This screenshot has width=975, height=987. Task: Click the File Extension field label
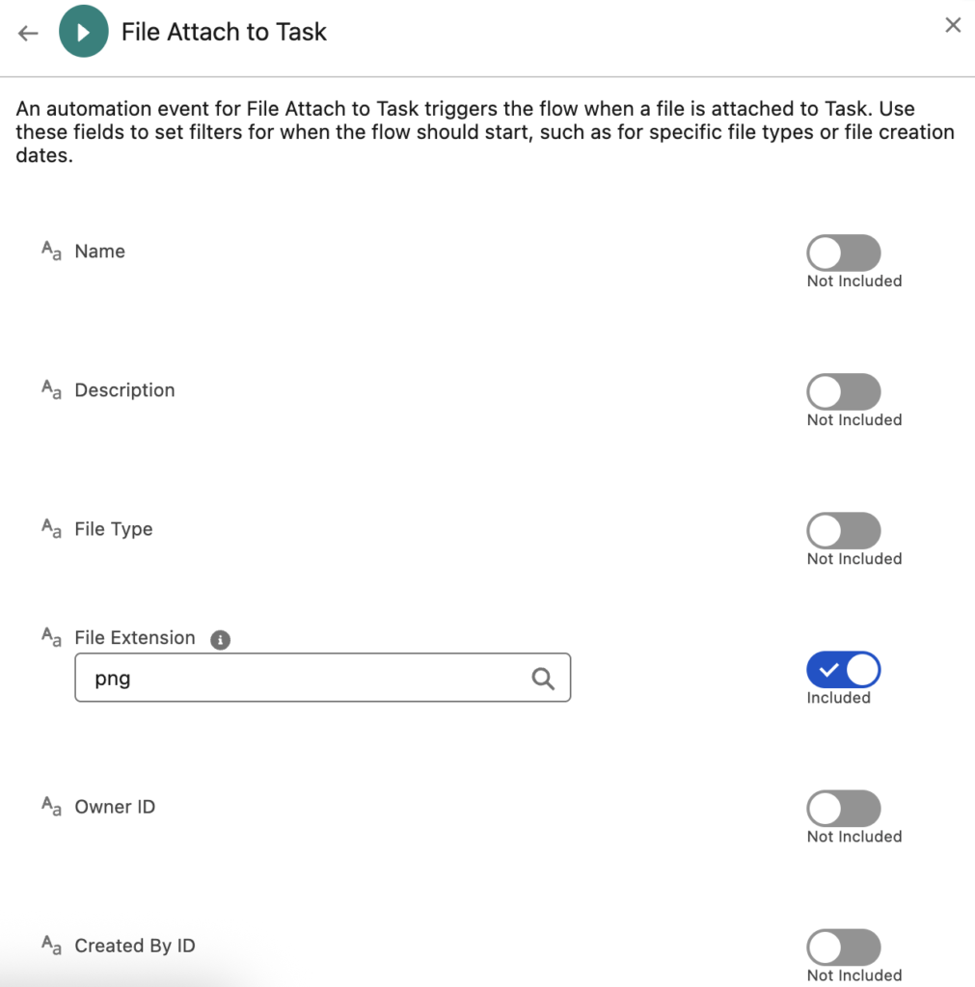[135, 638]
